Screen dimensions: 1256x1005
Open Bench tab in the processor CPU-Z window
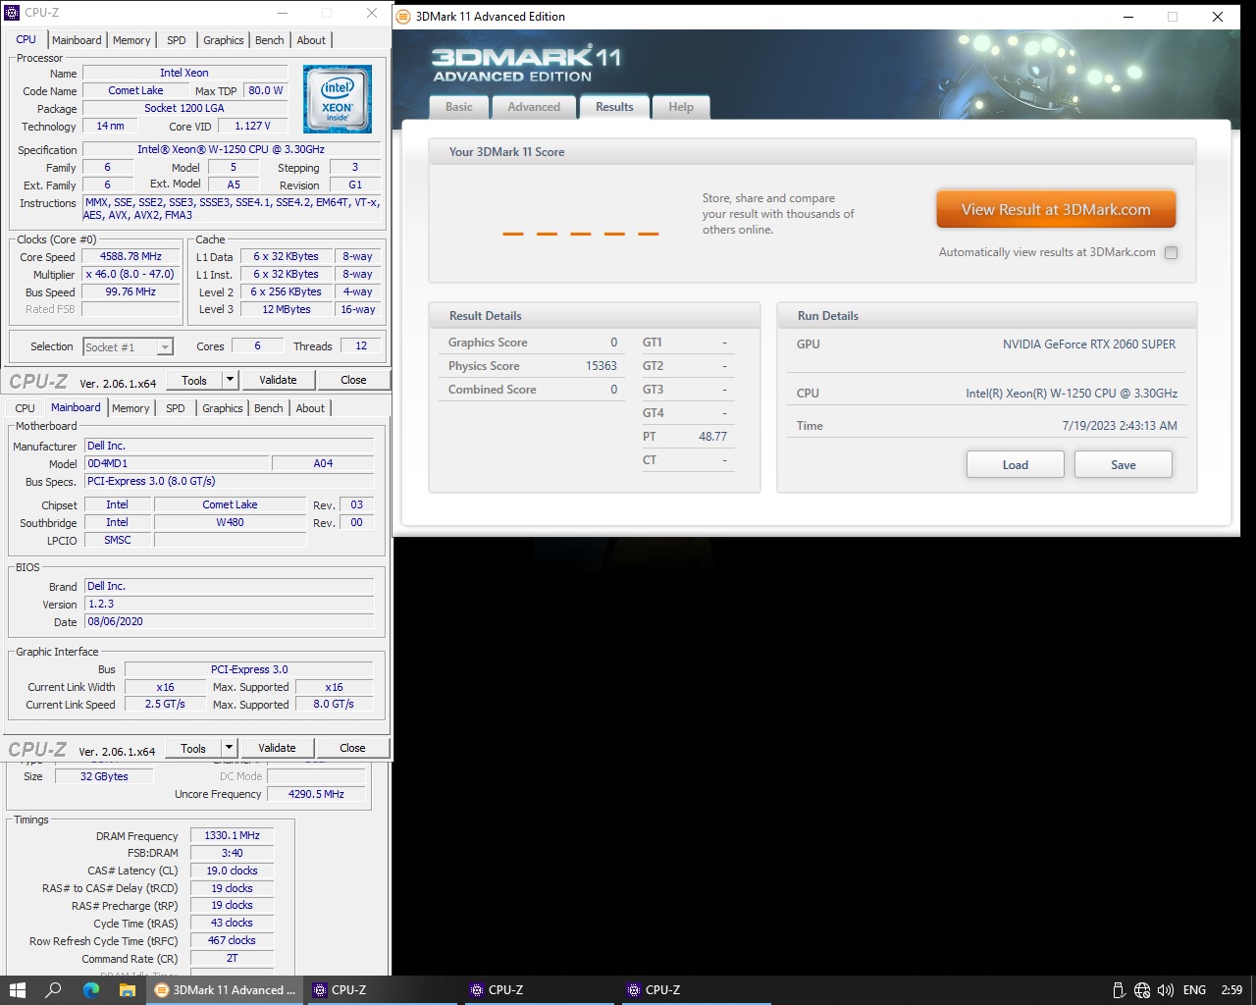click(270, 40)
